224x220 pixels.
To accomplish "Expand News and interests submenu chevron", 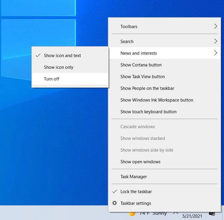I will tap(215, 53).
